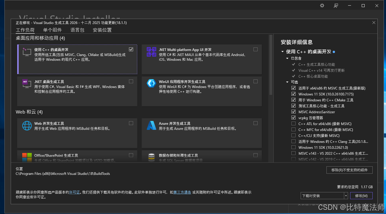This screenshot has width=386, height=214.
Task: Check the Web 开发生成工具 checkbox
Action: tap(131, 123)
